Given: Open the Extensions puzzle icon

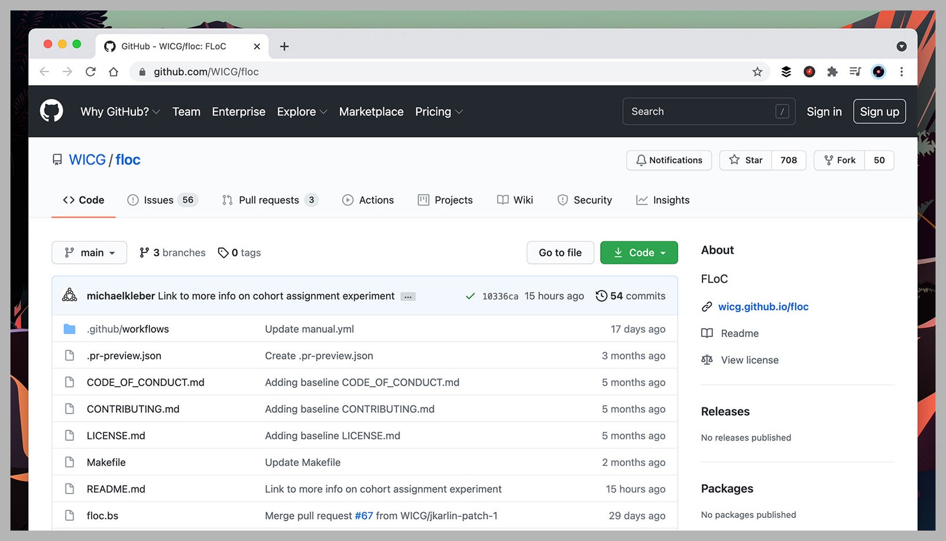Looking at the screenshot, I should (x=832, y=72).
